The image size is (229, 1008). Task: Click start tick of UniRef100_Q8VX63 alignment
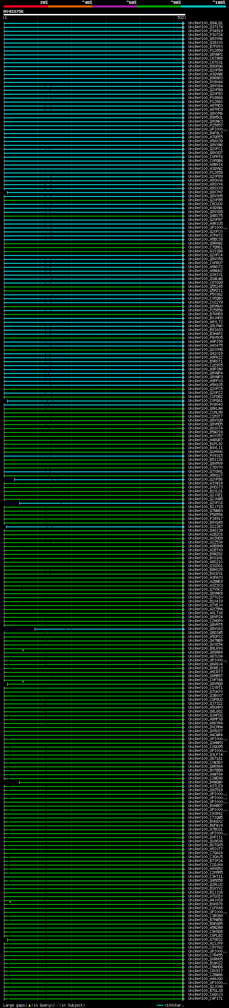(35, 629)
